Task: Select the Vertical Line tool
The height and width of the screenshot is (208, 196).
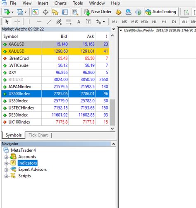Action: (x=29, y=22)
